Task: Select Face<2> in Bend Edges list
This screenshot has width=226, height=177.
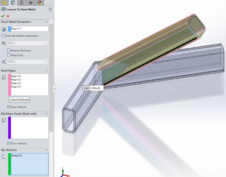Action: pyautogui.click(x=16, y=76)
